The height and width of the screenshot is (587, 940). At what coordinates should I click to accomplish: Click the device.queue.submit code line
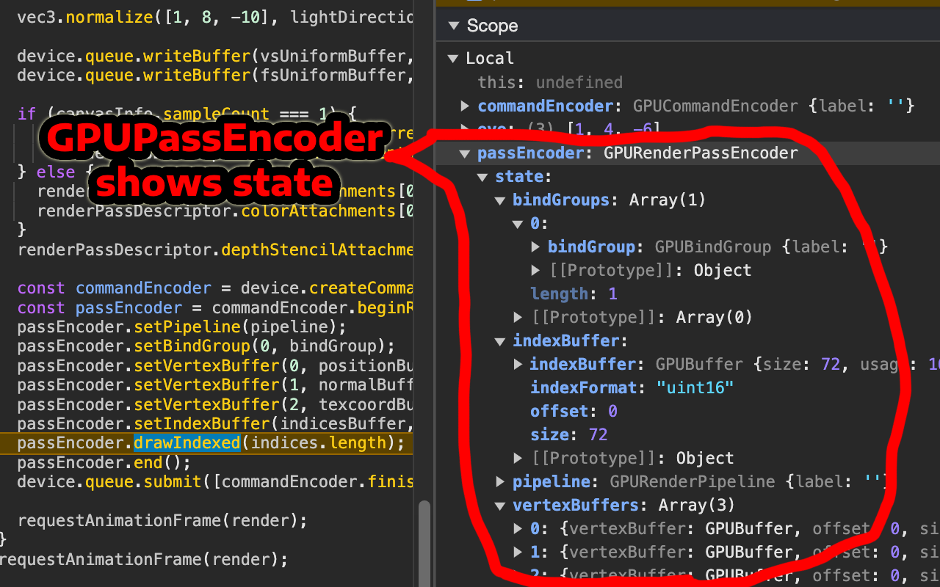pos(215,482)
